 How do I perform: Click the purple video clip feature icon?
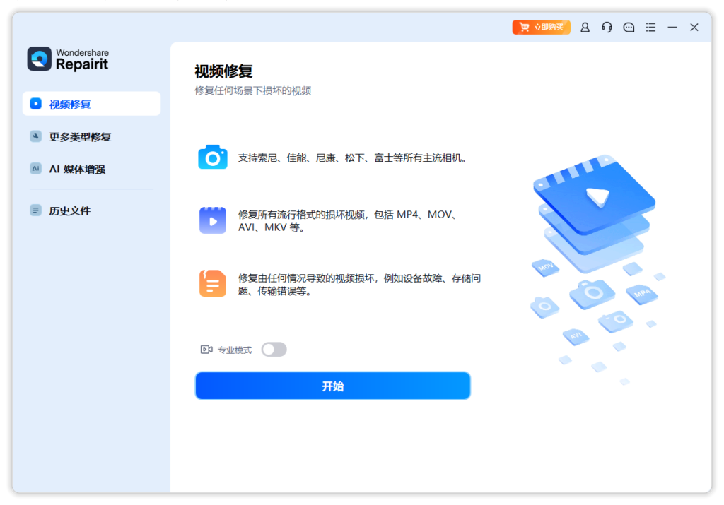213,220
